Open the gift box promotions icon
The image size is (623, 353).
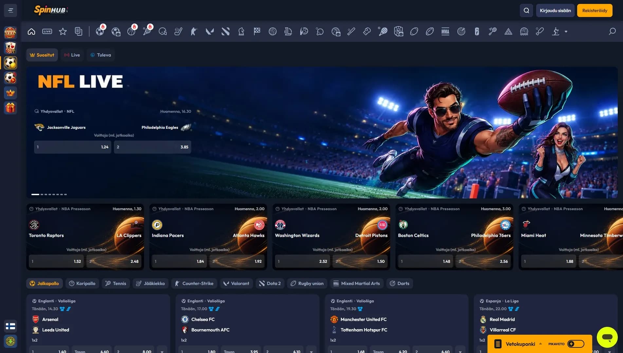coord(10,108)
